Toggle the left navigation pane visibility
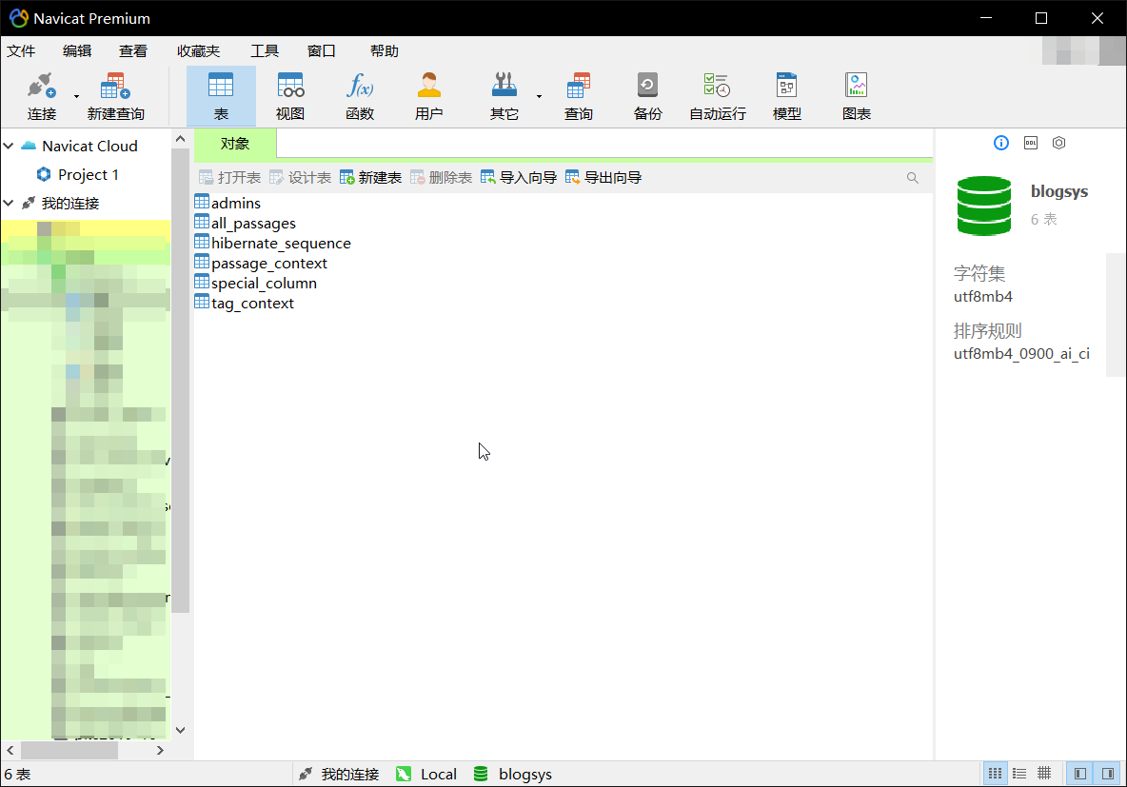Image resolution: width=1127 pixels, height=787 pixels. (x=1079, y=774)
